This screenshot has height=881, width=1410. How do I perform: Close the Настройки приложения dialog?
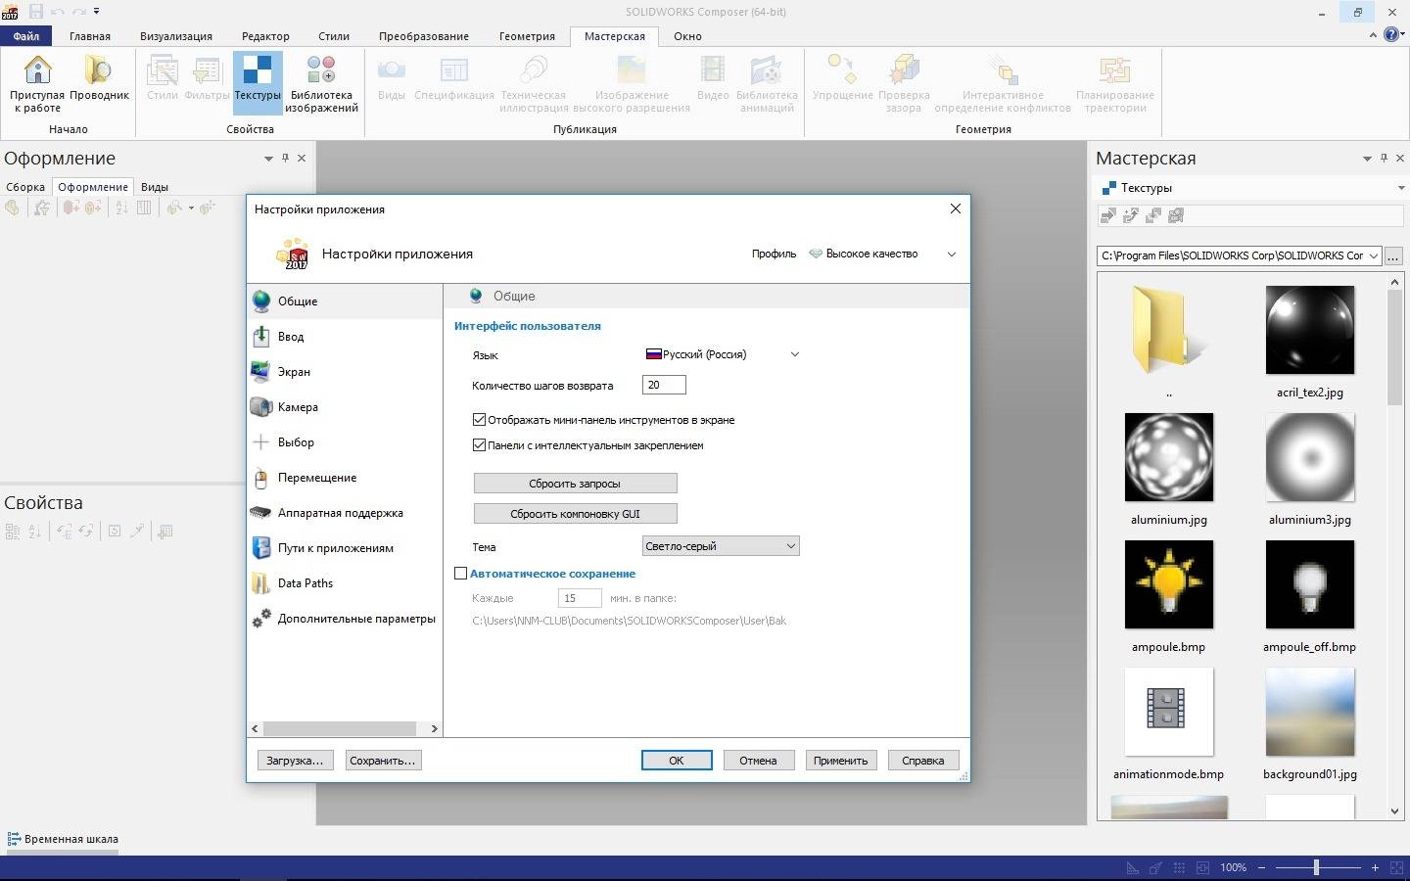pos(956,209)
